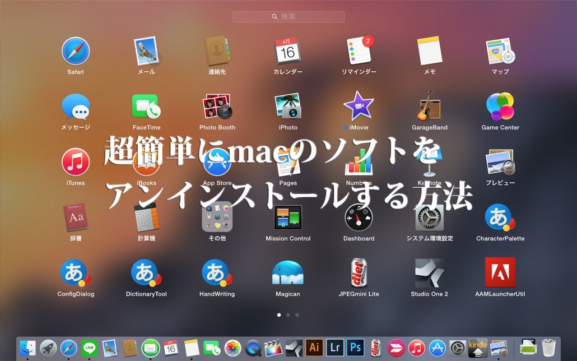Open LINE in the Dock
Image resolution: width=577 pixels, height=361 pixels.
pos(89,348)
